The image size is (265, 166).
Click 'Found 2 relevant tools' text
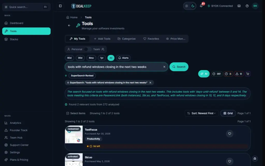(94, 105)
